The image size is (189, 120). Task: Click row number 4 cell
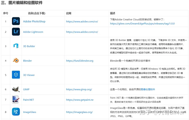click(x=6, y=61)
